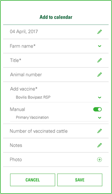Expand the Farm name dropdown chevron
Image resolution: width=112 pixels, height=194 pixels.
click(x=99, y=46)
